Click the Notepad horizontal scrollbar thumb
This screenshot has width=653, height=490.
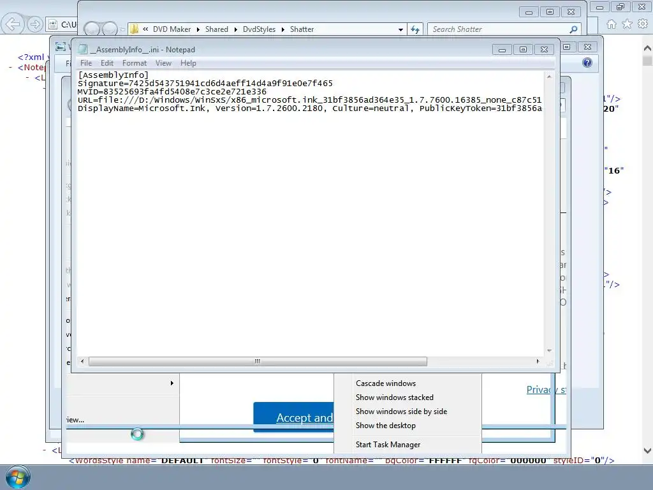point(258,361)
